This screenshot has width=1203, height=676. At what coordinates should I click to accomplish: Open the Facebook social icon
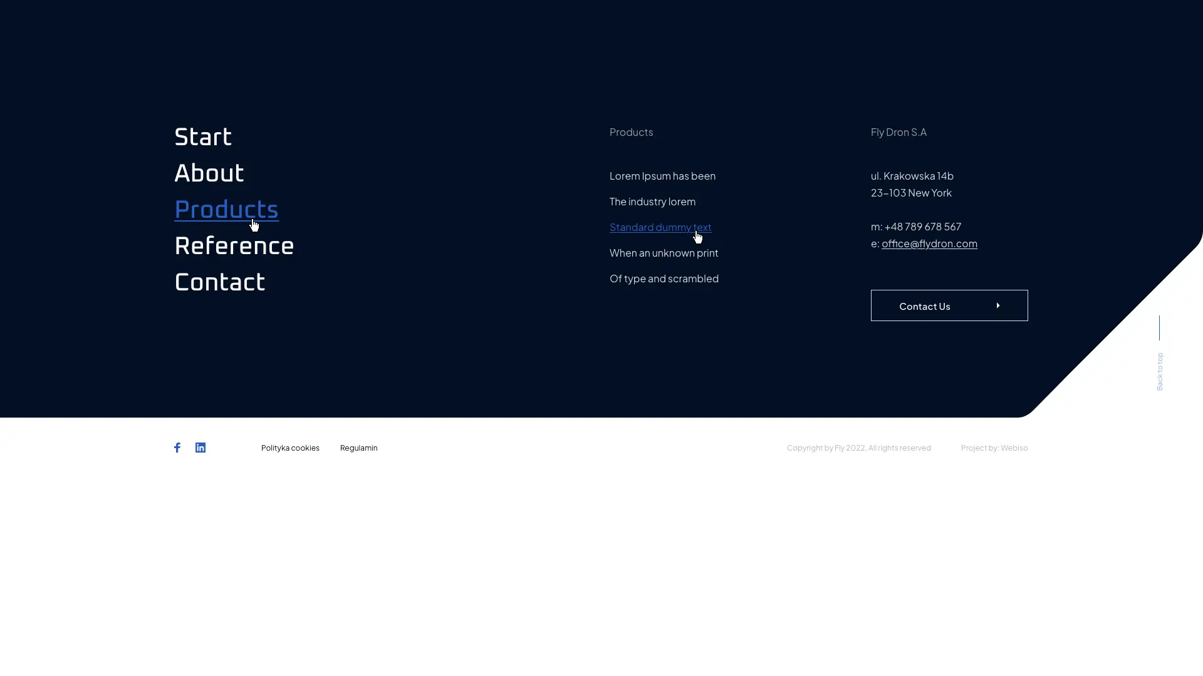[177, 448]
